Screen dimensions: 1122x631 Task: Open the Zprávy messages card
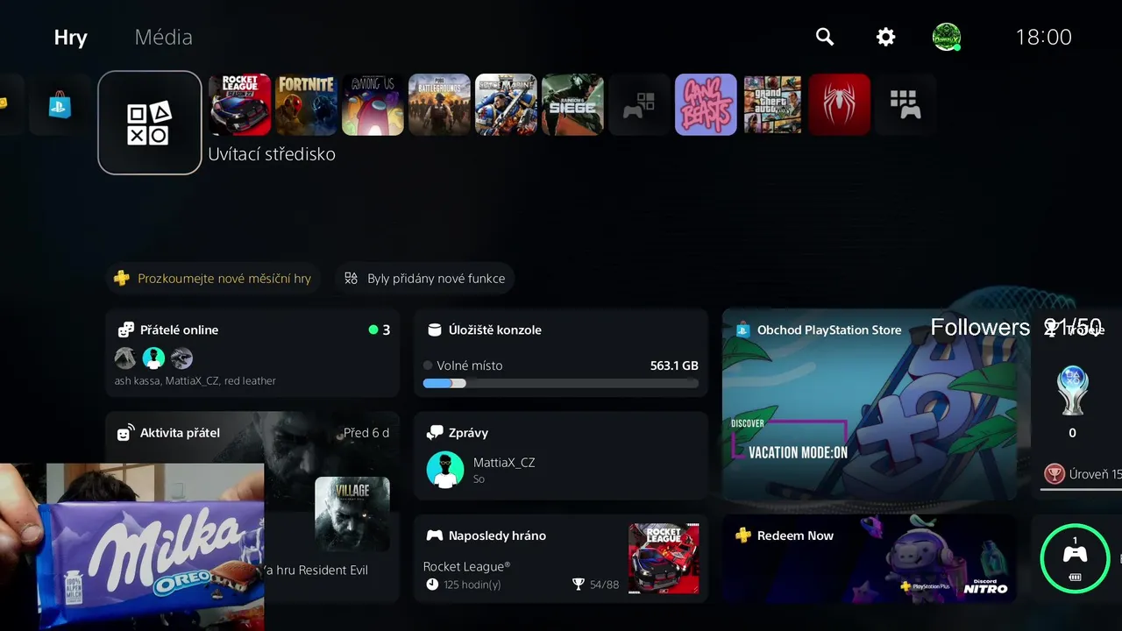point(561,456)
